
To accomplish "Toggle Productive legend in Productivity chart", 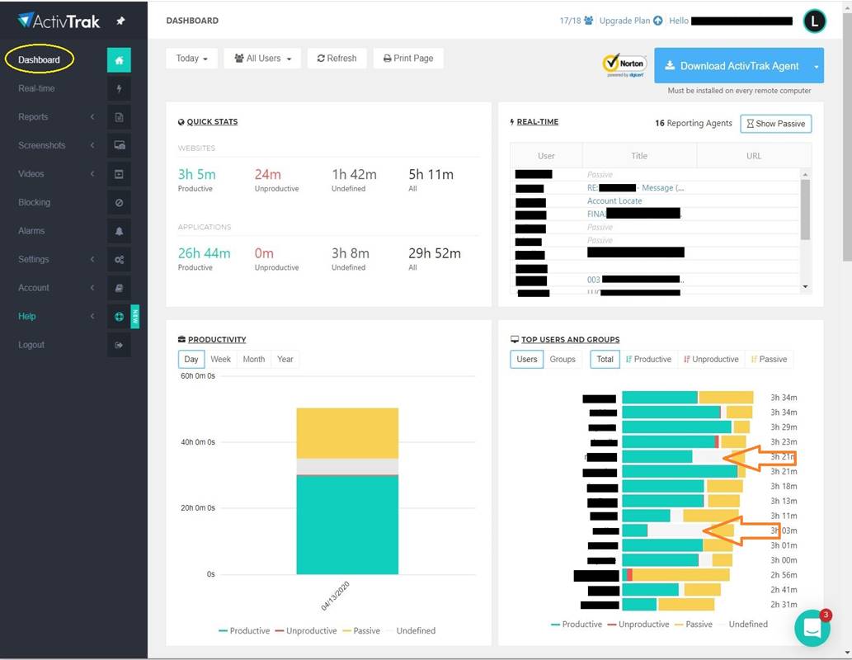I will (x=244, y=630).
